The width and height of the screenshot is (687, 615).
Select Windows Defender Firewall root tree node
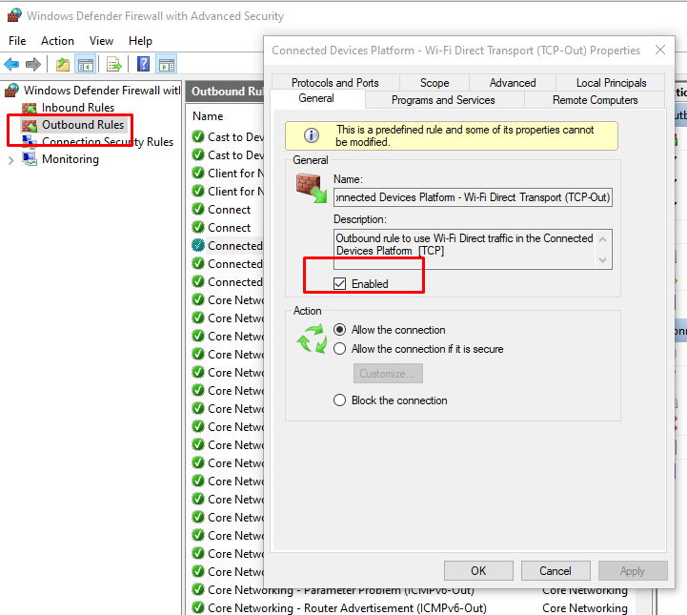[x=102, y=91]
